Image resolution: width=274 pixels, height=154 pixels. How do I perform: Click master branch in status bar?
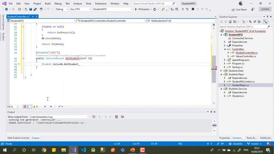point(254,144)
